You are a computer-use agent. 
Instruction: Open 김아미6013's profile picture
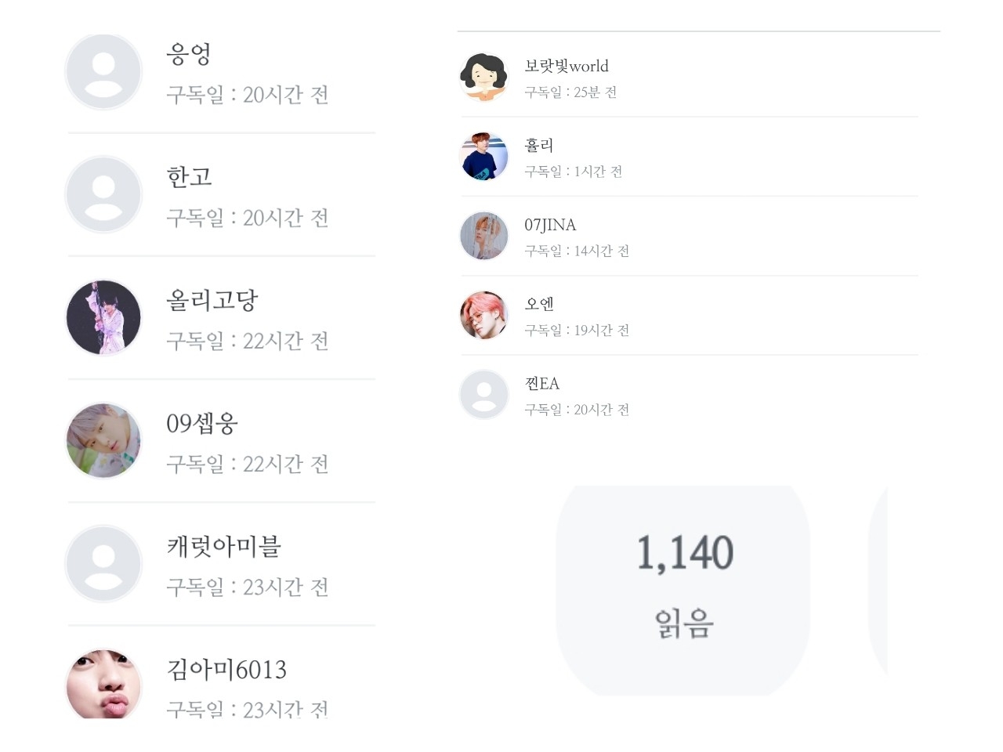(x=103, y=685)
